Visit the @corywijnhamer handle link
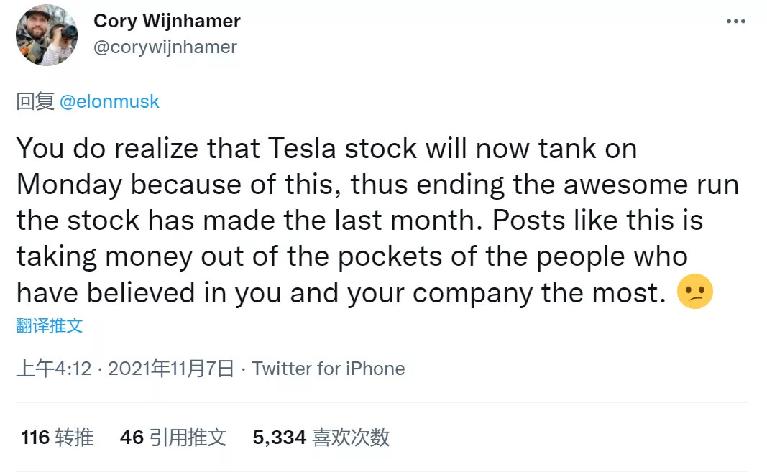 (x=165, y=47)
